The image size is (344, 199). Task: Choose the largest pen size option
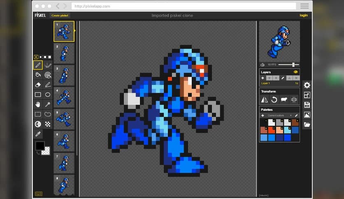click(x=50, y=57)
